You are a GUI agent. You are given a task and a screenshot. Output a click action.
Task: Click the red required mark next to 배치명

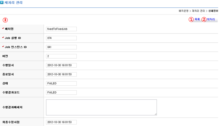click(x=3, y=28)
